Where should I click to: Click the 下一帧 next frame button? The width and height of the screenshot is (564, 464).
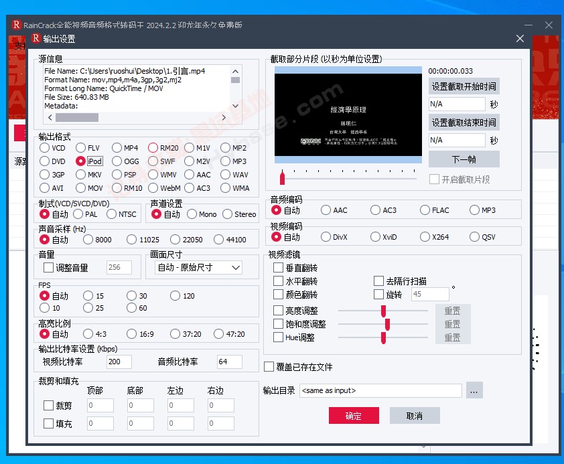(x=464, y=159)
